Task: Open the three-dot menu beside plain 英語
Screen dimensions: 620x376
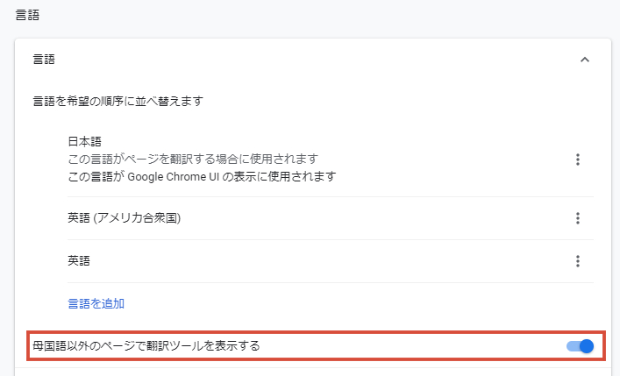Action: click(x=578, y=261)
